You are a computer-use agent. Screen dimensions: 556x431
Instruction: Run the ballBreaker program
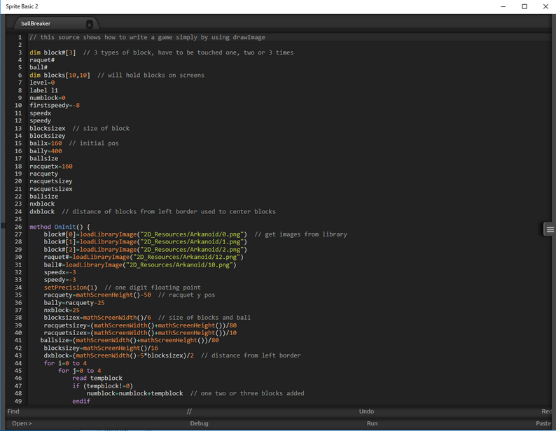coord(373,423)
